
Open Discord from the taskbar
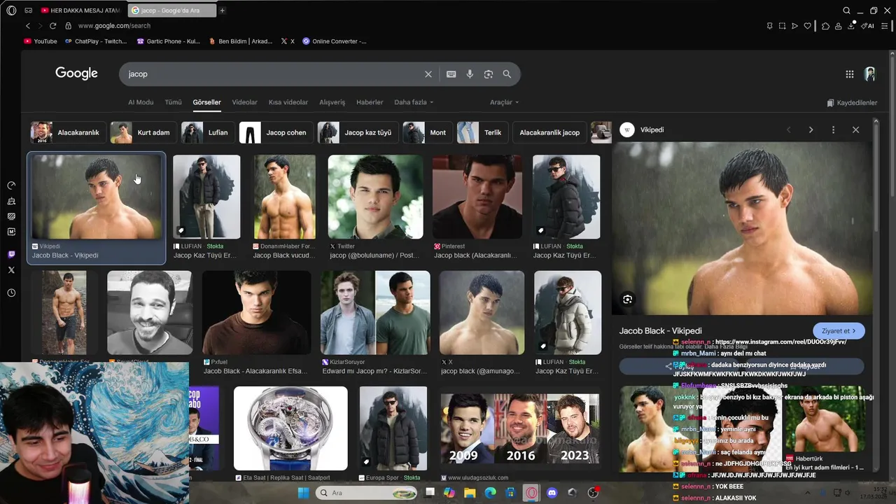click(x=552, y=493)
